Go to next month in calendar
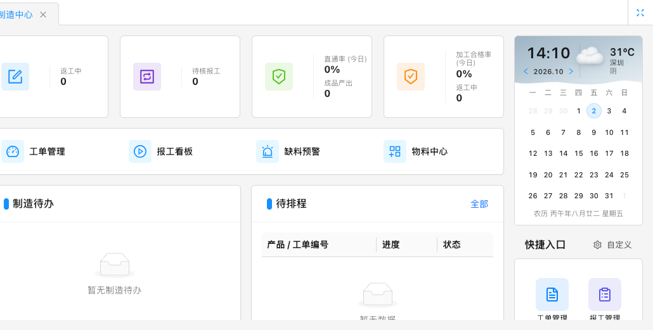Screen dimensions: 653x330 click(571, 72)
